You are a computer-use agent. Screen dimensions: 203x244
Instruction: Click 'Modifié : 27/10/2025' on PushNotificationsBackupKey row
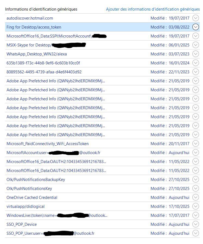[x=170, y=179]
